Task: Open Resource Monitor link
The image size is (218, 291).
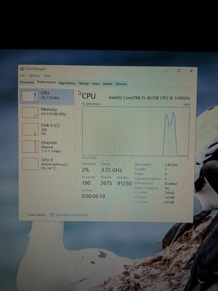Action: point(72,215)
